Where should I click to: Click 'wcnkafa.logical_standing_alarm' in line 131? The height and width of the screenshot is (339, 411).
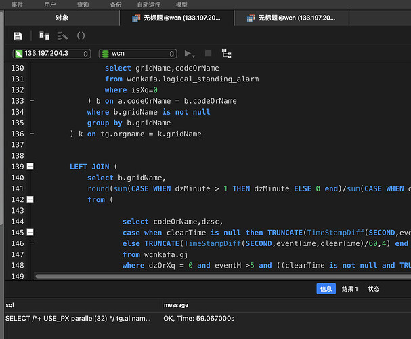[x=193, y=79]
